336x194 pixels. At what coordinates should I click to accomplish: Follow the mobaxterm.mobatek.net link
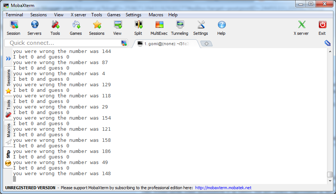point(223,188)
